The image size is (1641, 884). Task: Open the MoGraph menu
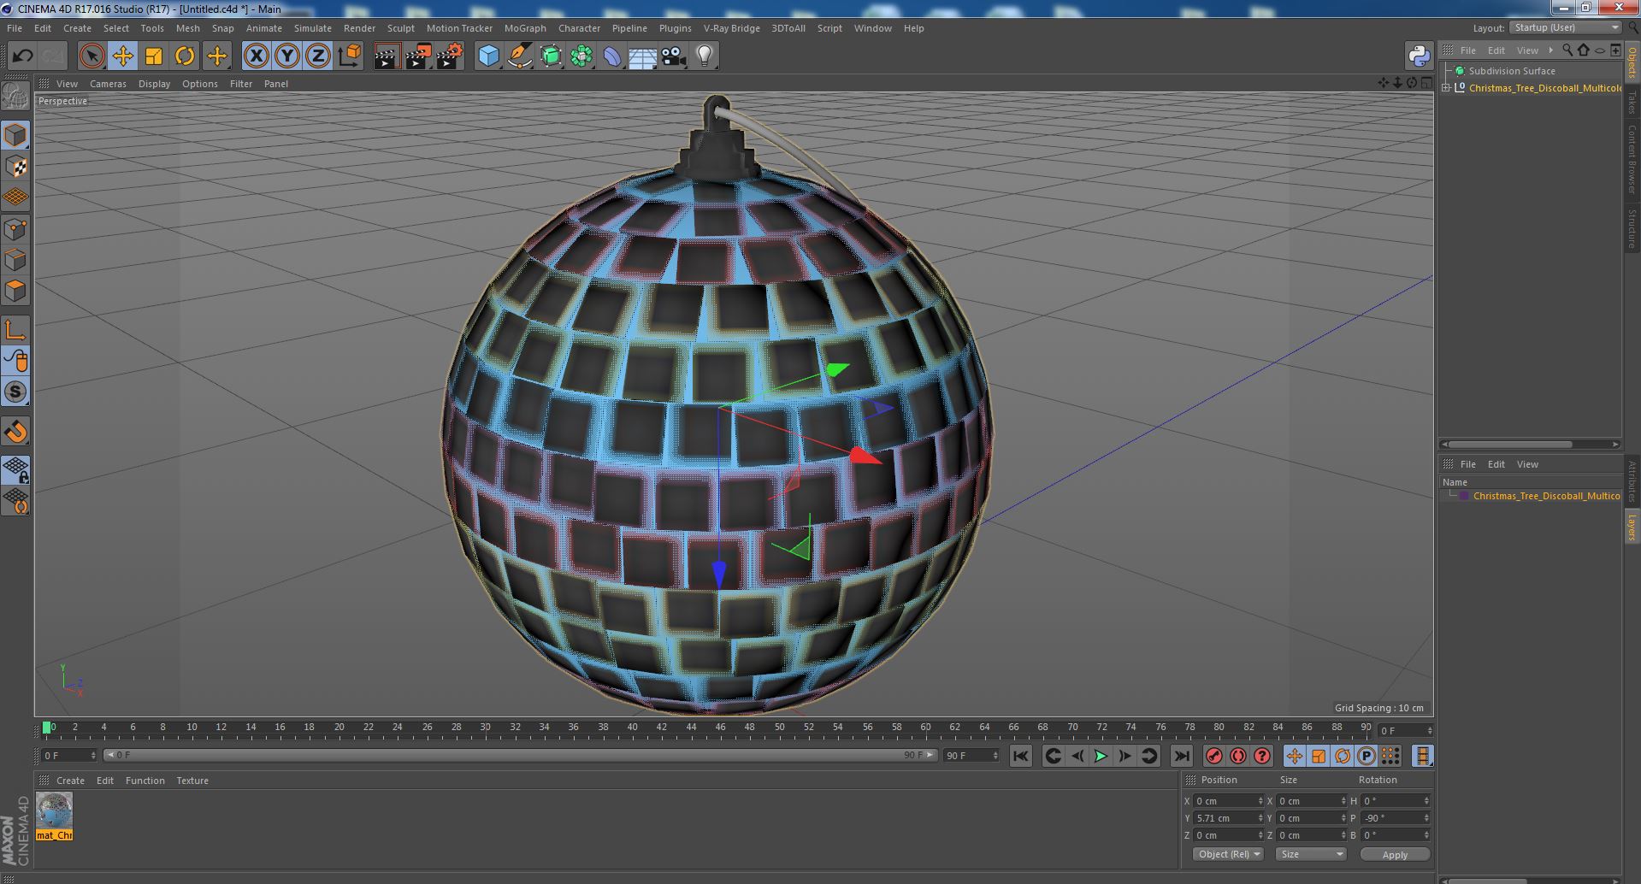[x=525, y=28]
